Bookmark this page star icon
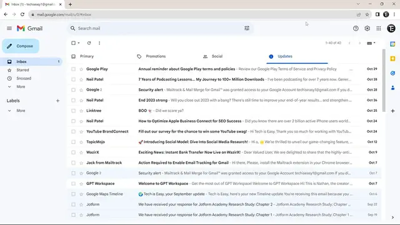 tap(367, 14)
